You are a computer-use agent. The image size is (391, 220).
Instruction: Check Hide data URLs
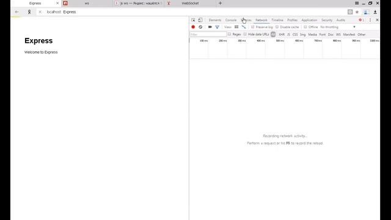tap(245, 34)
